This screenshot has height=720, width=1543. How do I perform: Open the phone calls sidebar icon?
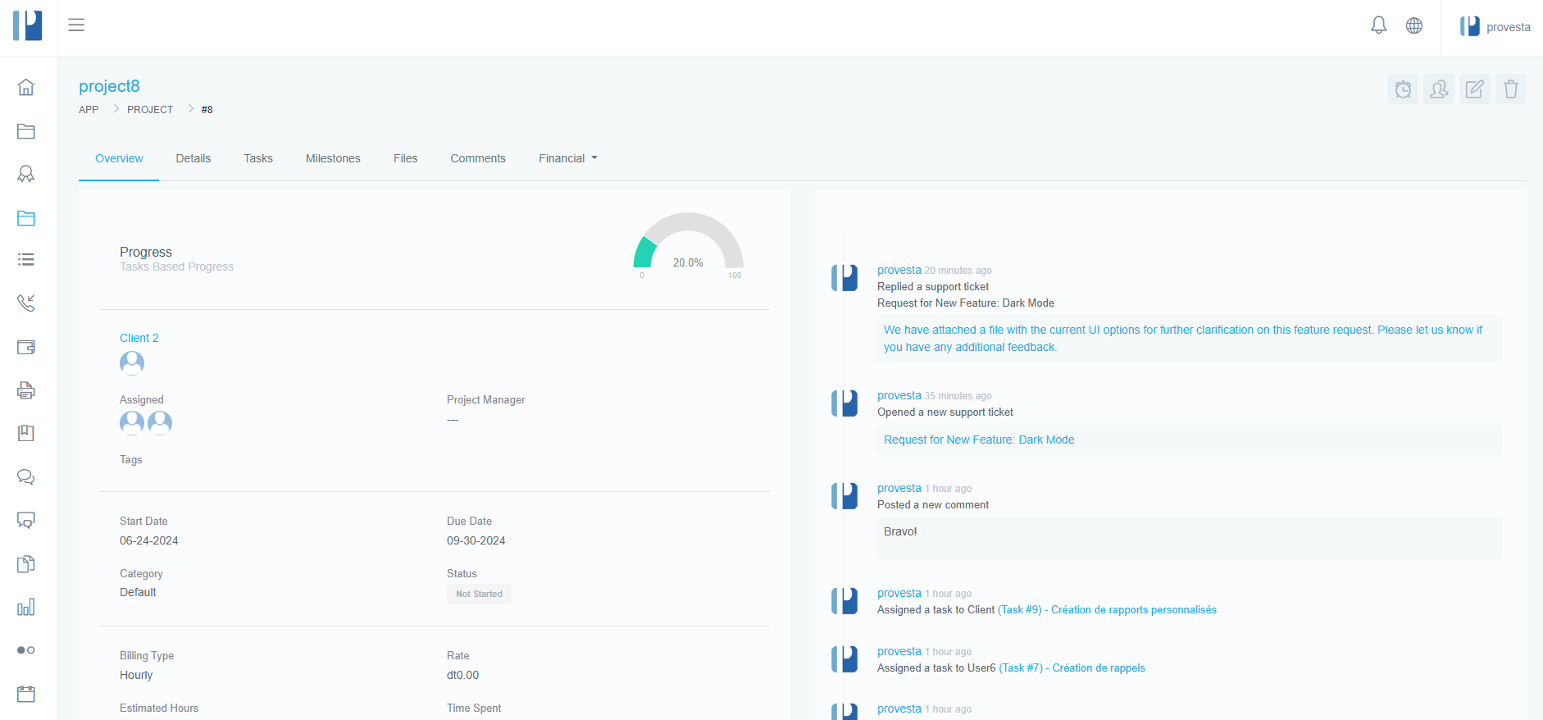point(26,303)
